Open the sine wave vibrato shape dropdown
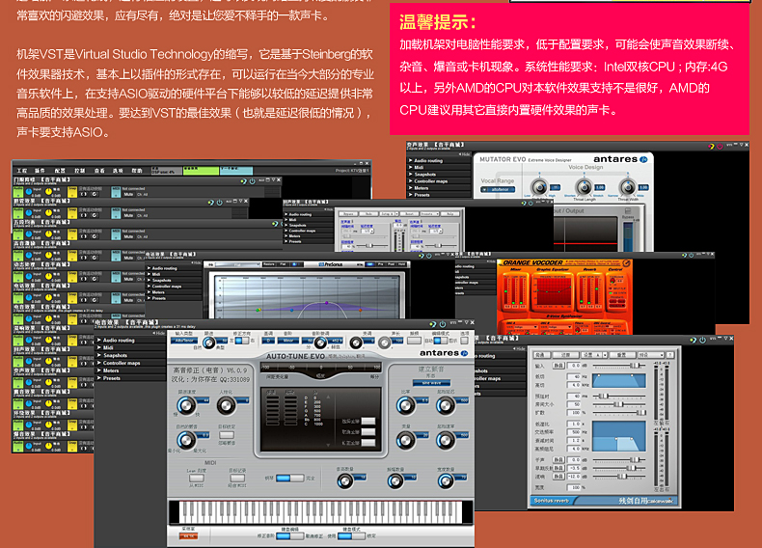 [x=431, y=383]
